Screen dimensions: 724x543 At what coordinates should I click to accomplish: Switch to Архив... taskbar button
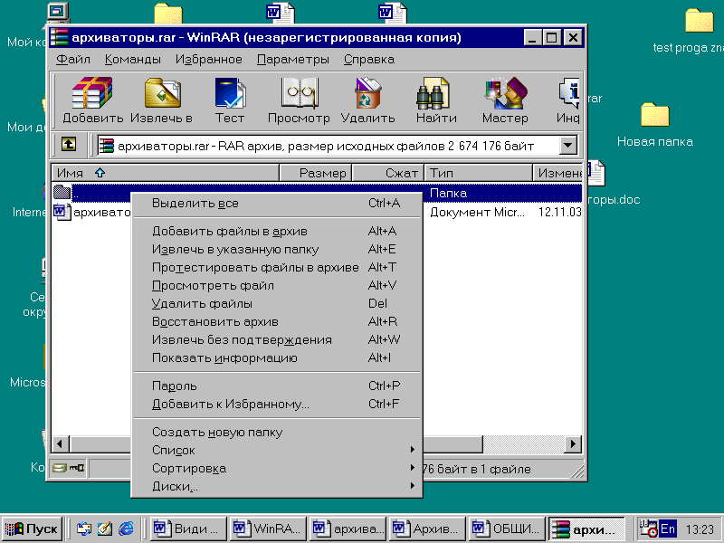(x=427, y=529)
